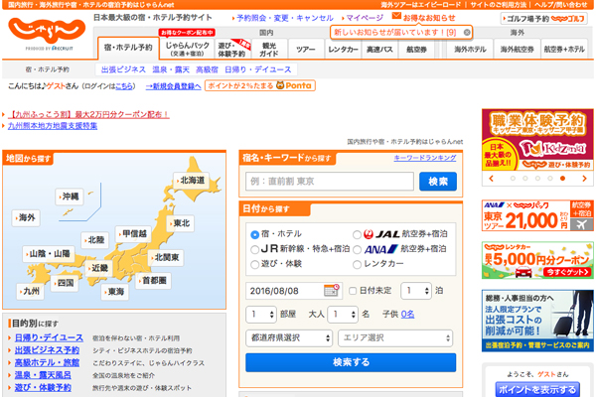Select レンタカー radio option

(x=357, y=264)
